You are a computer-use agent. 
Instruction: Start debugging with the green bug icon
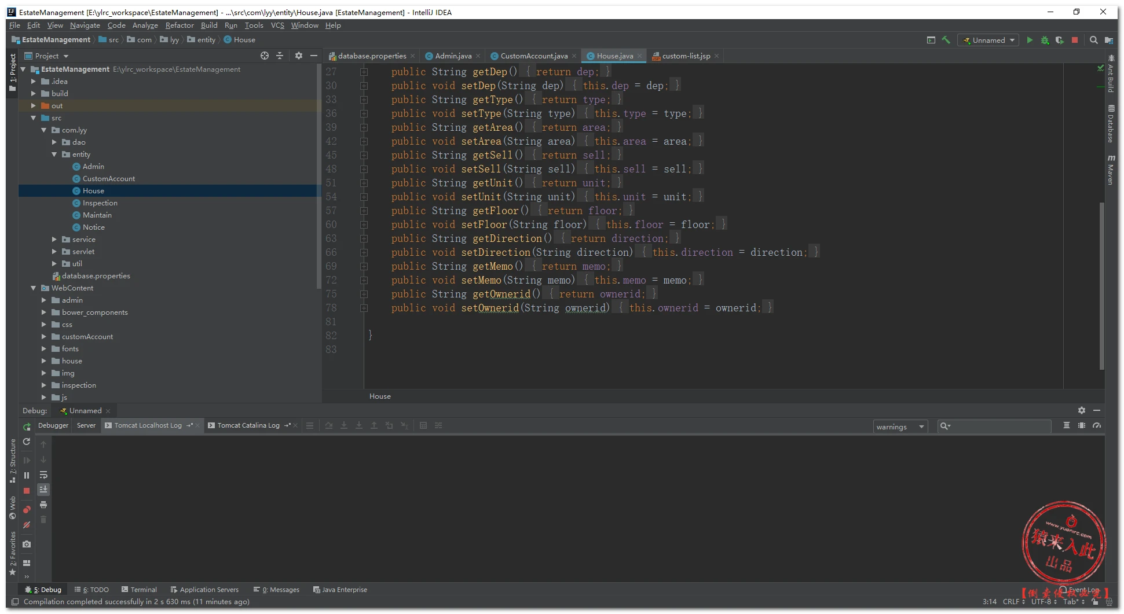pyautogui.click(x=1045, y=40)
